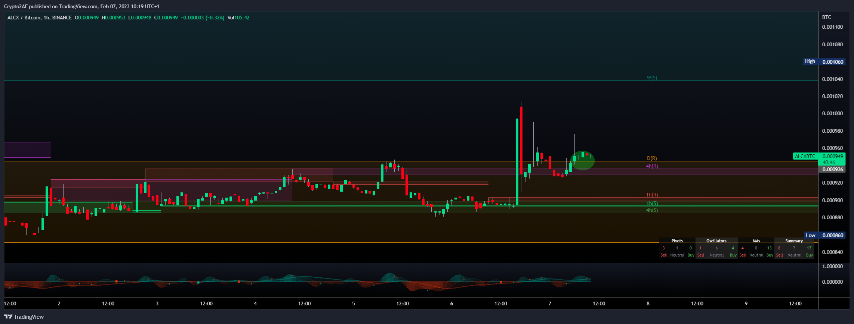Click price axis label 0.000900
Image resolution: width=854 pixels, height=324 pixels.
click(x=832, y=200)
